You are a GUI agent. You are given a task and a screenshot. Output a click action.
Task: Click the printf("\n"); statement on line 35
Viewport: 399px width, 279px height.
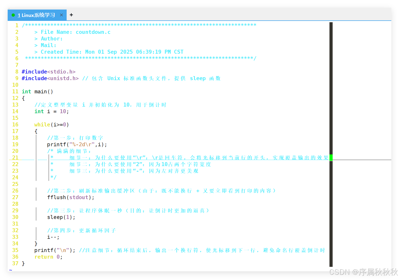pos(55,250)
